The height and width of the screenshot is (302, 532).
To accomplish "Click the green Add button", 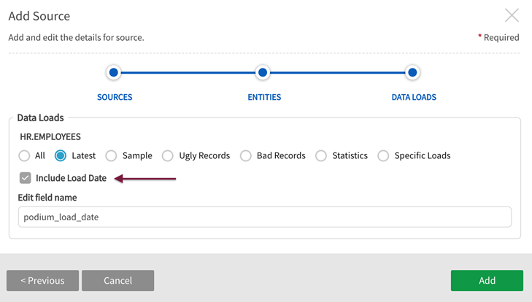I will pyautogui.click(x=487, y=281).
